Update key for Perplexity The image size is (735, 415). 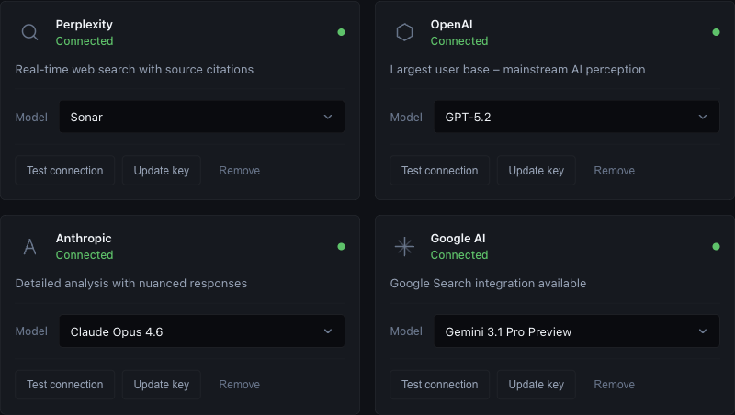162,171
